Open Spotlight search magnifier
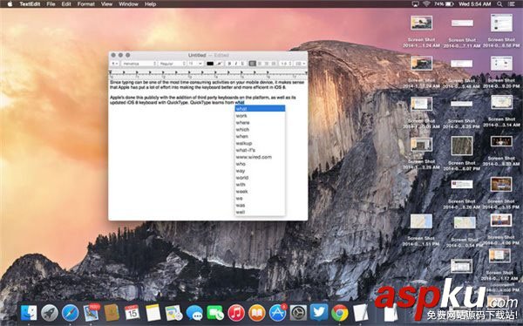The image size is (523, 326). (499, 4)
